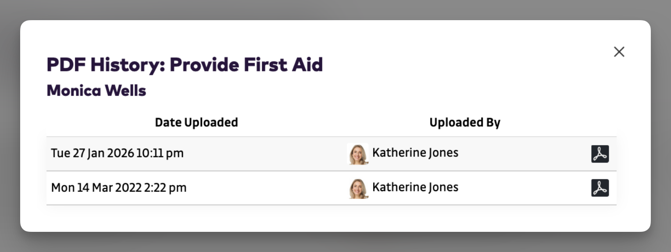The height and width of the screenshot is (252, 671).
Task: Click "Provide First Aid" in the dialog title
Action: tap(246, 65)
